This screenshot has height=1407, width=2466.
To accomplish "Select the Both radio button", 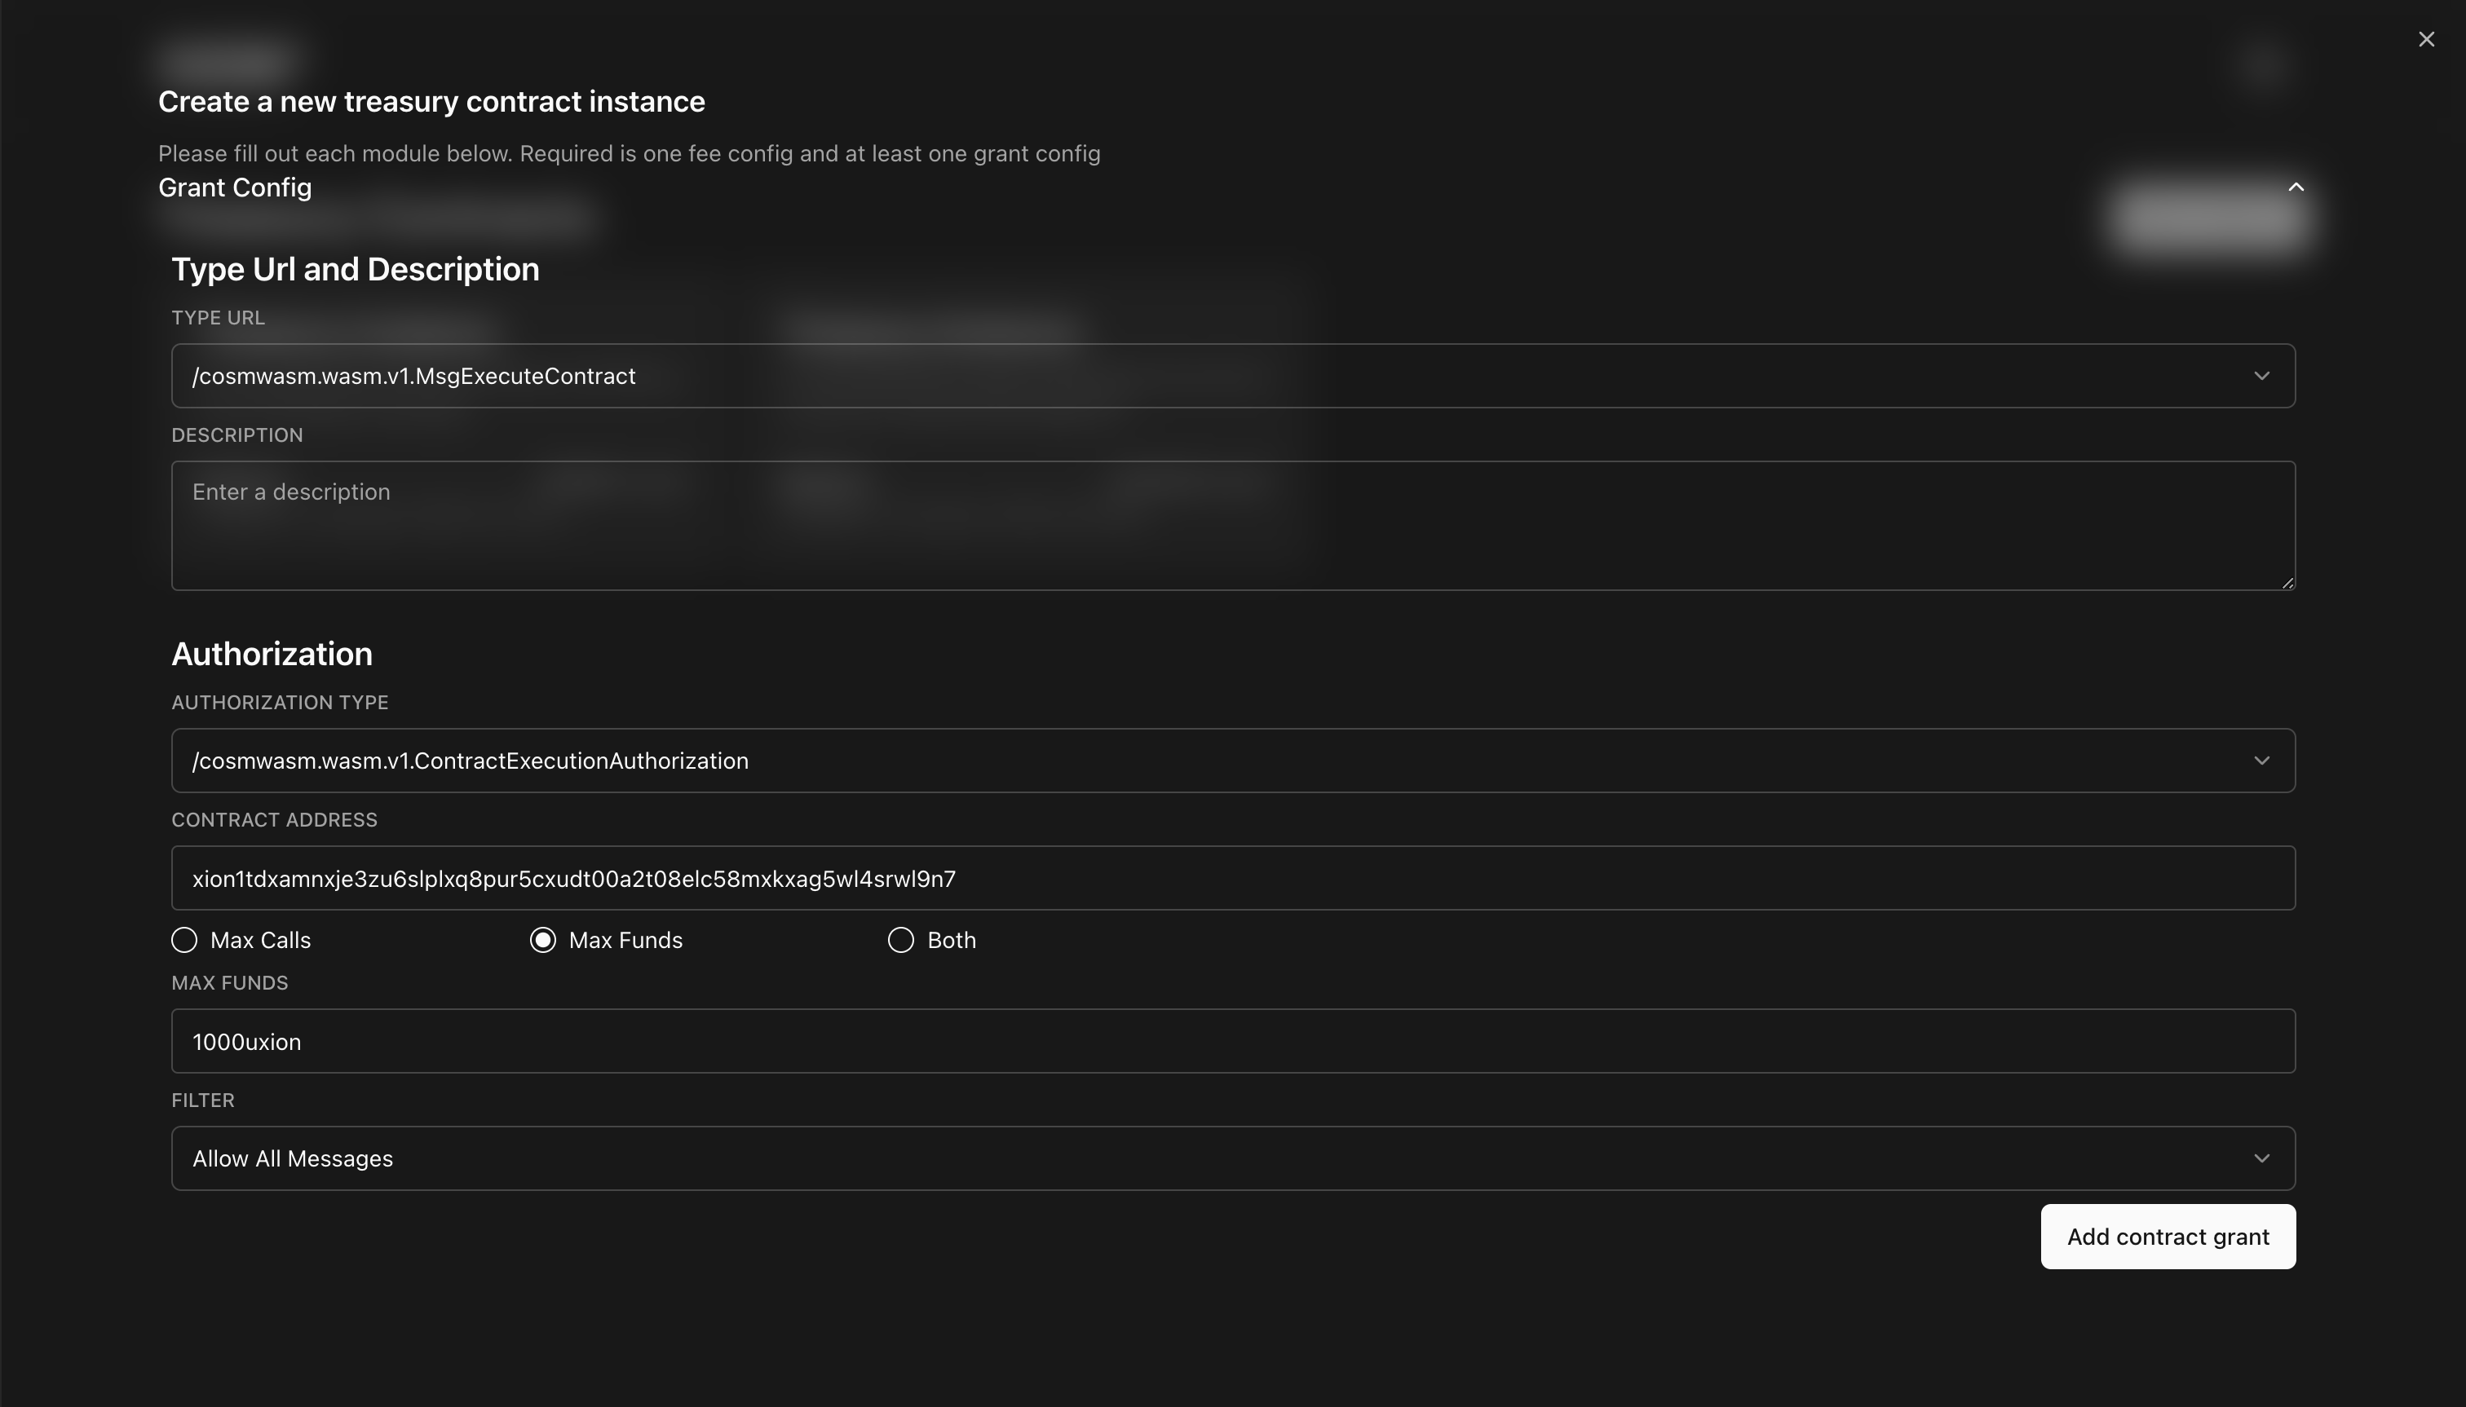I will pos(901,940).
